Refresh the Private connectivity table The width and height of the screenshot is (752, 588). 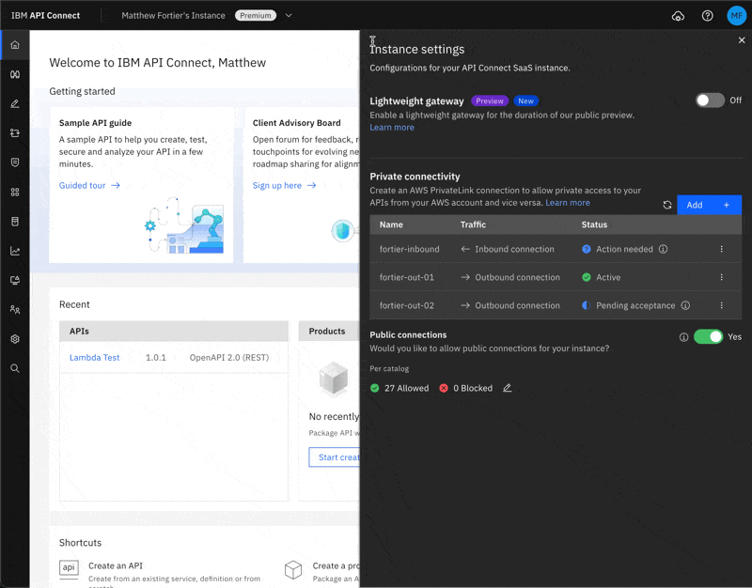coord(667,205)
